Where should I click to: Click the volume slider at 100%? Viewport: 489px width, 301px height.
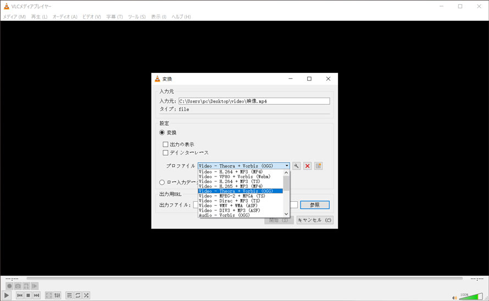(x=471, y=296)
